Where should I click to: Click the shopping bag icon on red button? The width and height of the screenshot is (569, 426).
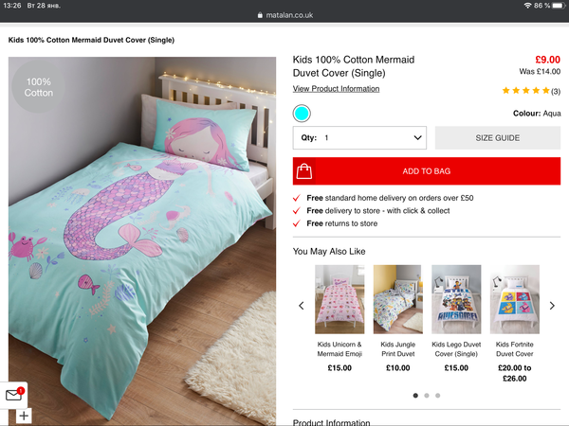point(304,171)
